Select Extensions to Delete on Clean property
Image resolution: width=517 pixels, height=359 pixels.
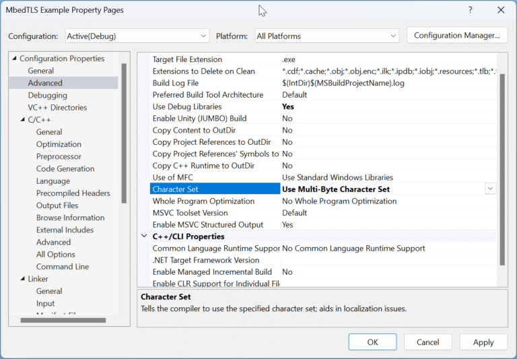click(x=203, y=71)
